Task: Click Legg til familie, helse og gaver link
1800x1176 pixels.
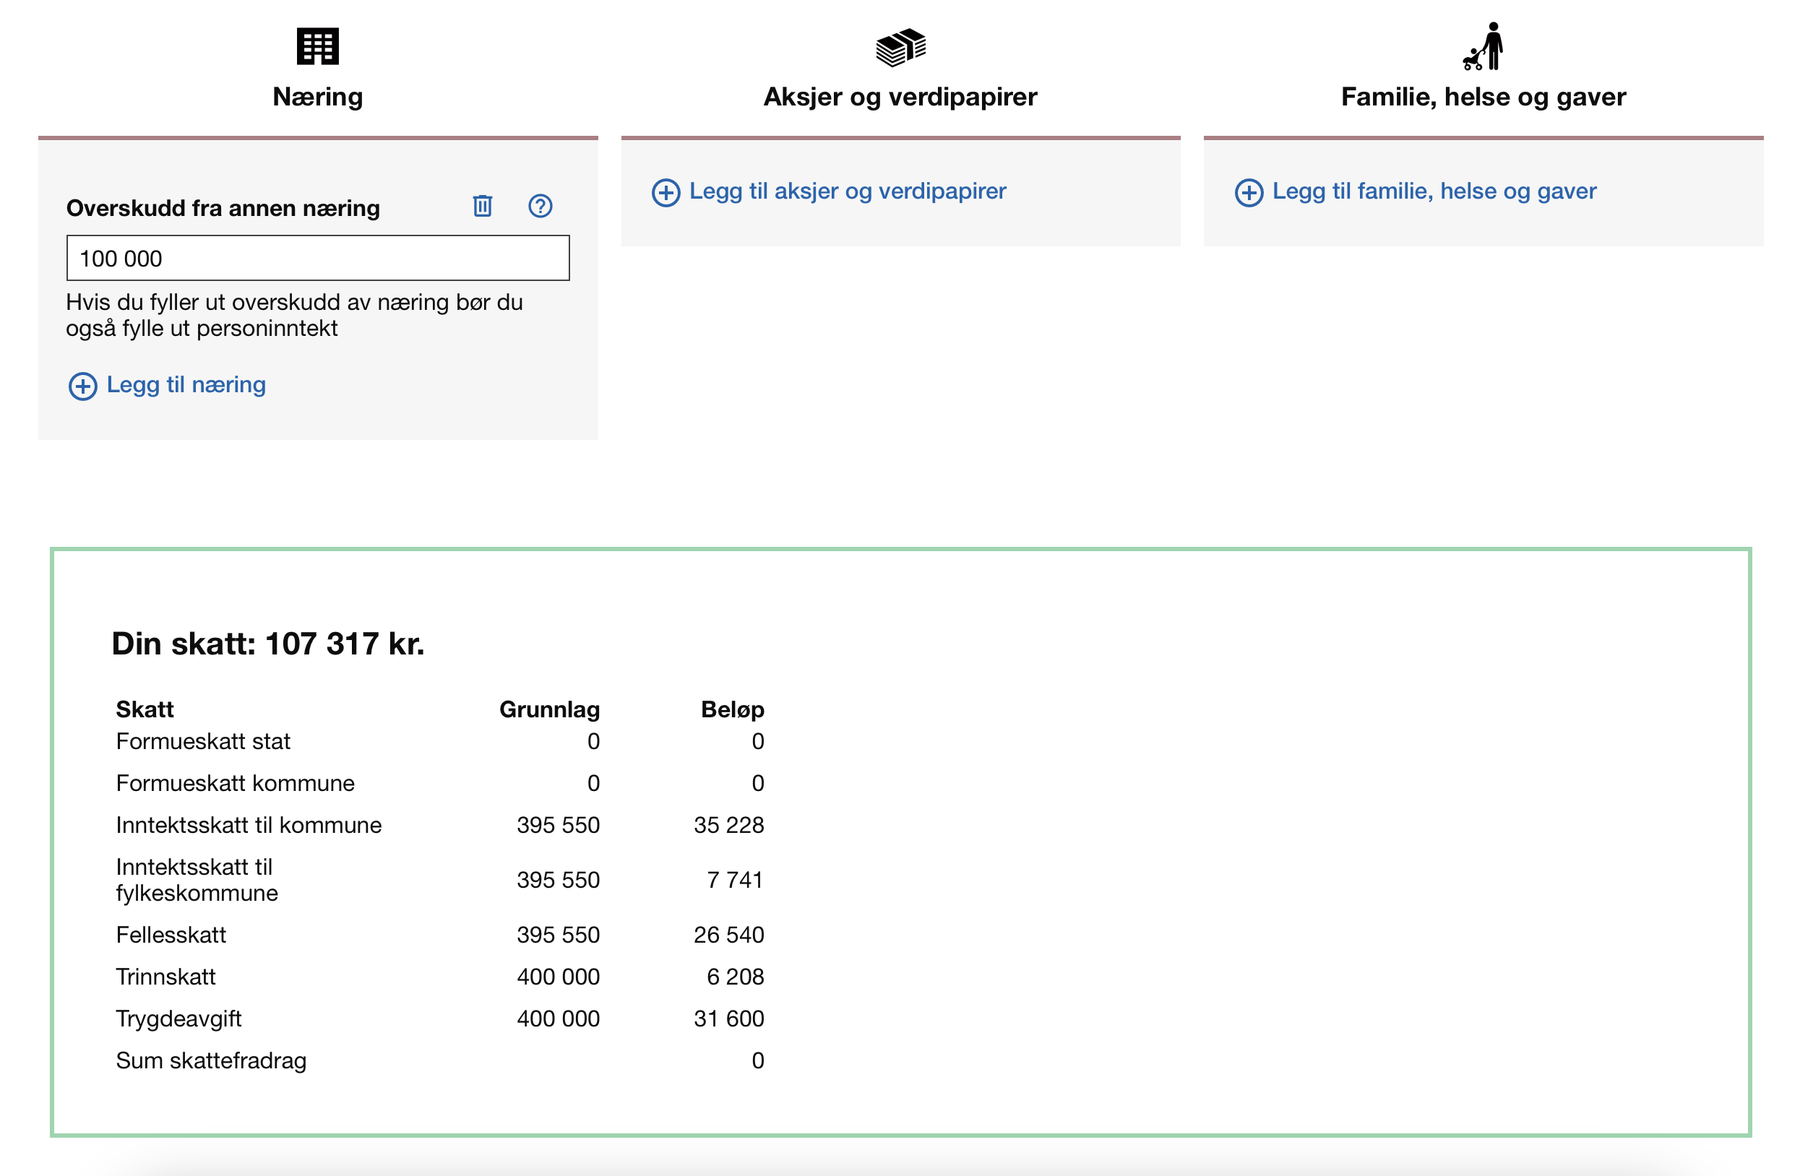Action: 1434,191
